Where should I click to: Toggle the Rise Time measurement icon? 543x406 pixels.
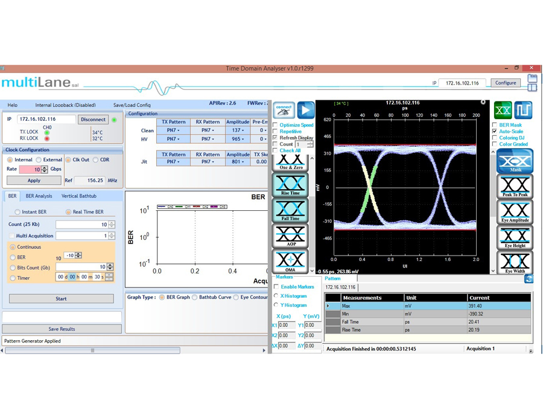(x=290, y=185)
